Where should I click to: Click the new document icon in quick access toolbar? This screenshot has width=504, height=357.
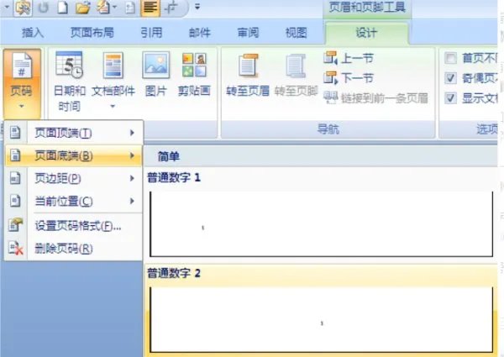(62, 8)
